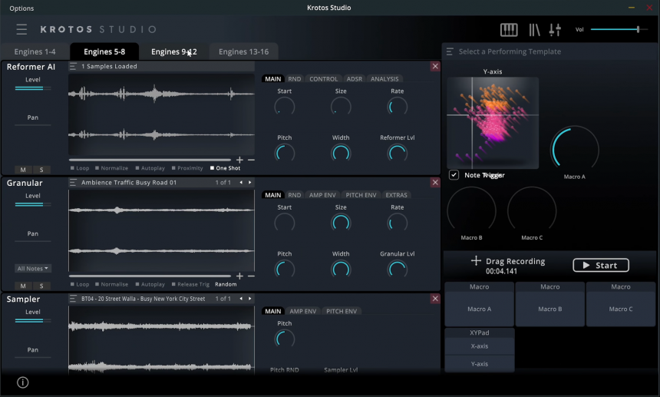Disable One Shot for Reformer AI
Screen dimensions: 660x397
pos(225,168)
